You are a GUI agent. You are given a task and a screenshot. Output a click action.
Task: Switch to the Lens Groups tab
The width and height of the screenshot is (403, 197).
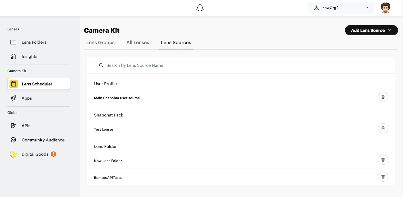(100, 43)
